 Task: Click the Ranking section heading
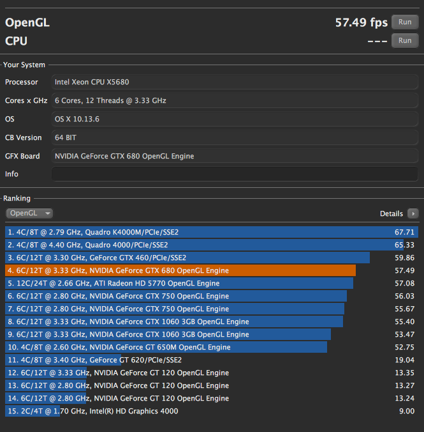(17, 198)
